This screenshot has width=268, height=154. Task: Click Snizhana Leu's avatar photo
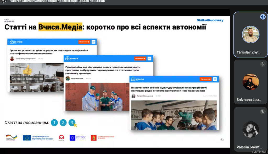pos(250,82)
